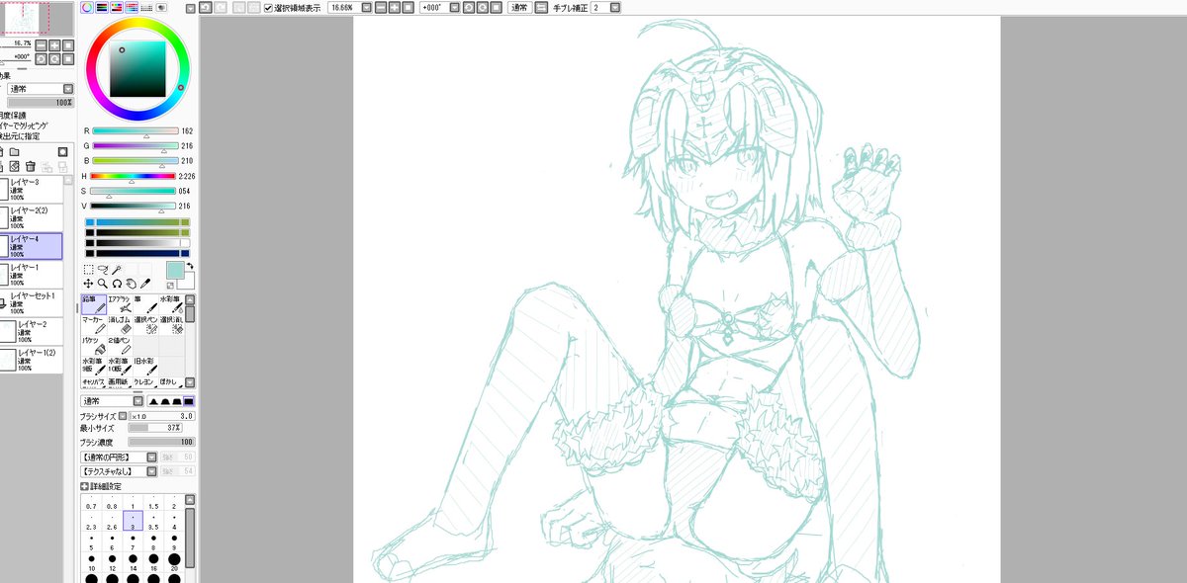
Task: Click the navigator canvas thumbnail
Action: coord(38,18)
